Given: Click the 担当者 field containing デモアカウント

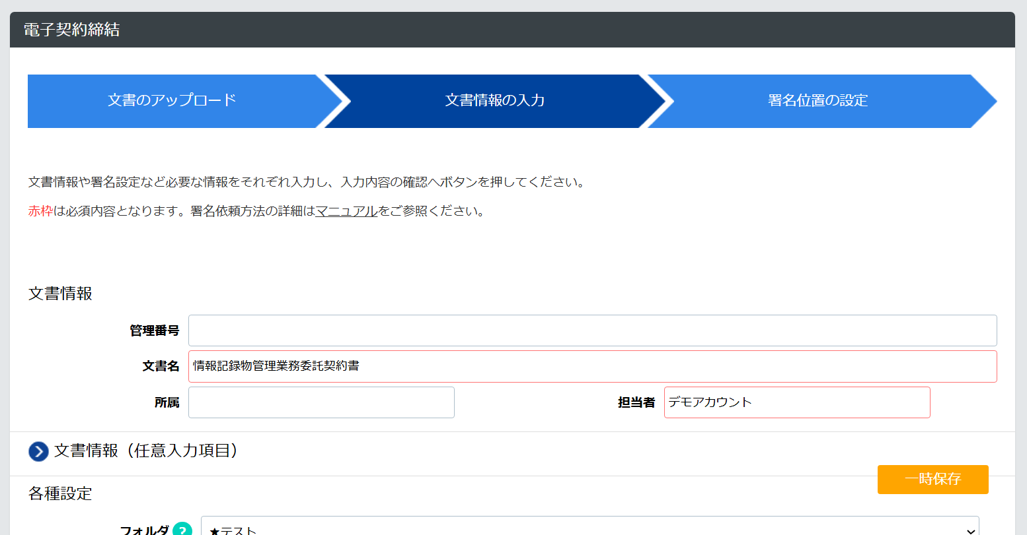Looking at the screenshot, I should pos(796,402).
